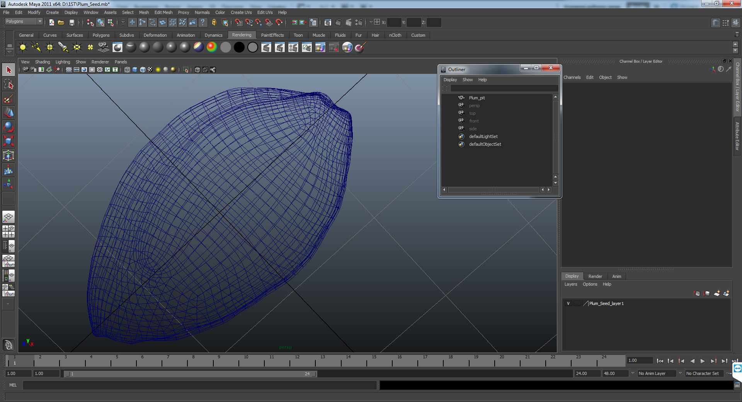This screenshot has height=402, width=742.
Task: Open the Render View clapperboard icon
Action: tap(328, 23)
